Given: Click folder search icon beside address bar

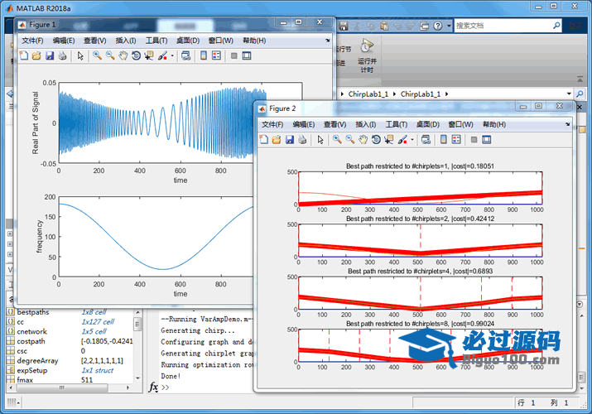Looking at the screenshot, I should pos(580,94).
